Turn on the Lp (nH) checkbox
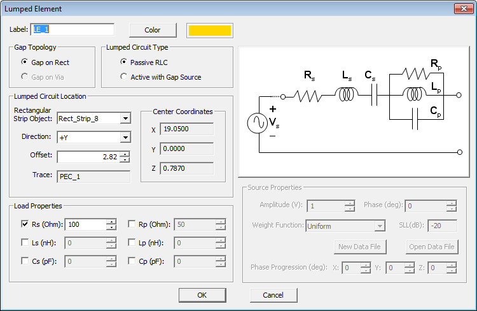The height and width of the screenshot is (311, 477). 132,243
